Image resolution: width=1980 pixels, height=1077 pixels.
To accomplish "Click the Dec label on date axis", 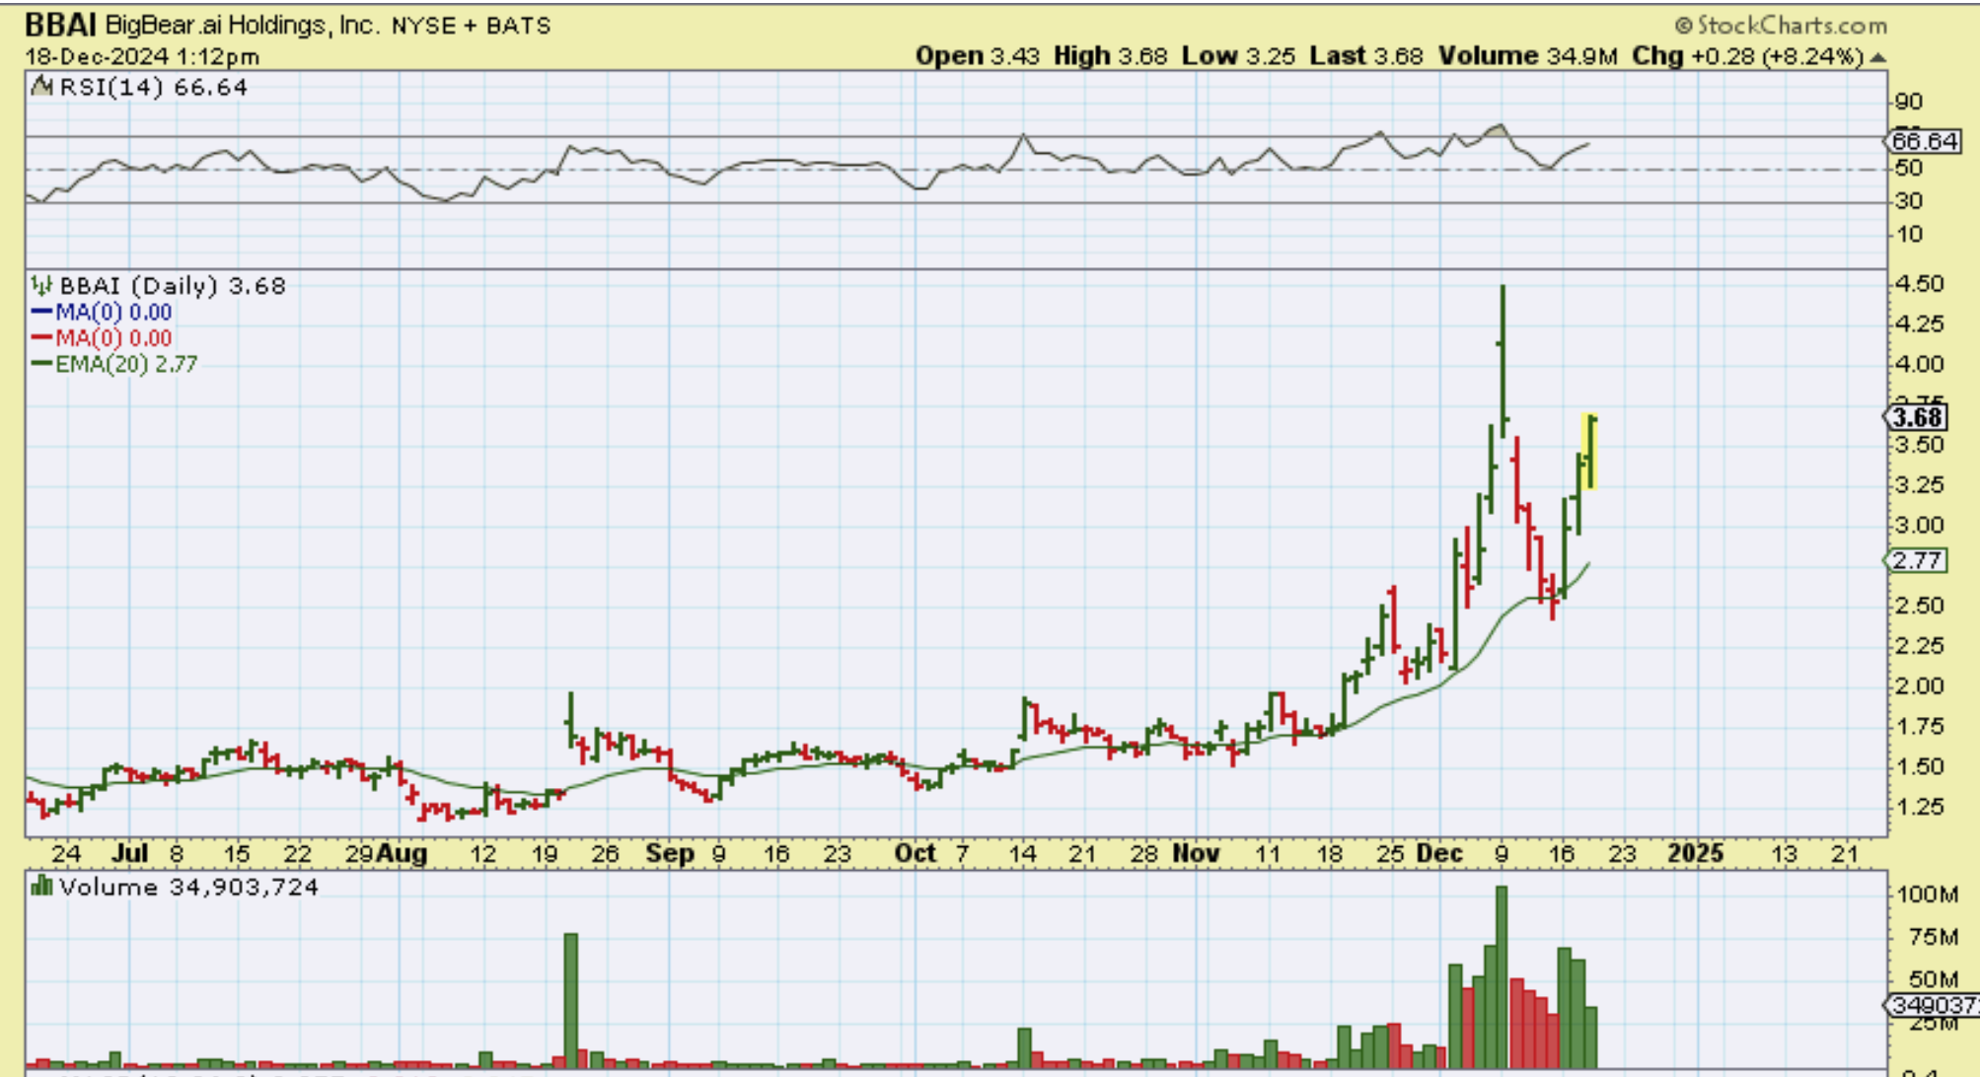I will (1439, 853).
